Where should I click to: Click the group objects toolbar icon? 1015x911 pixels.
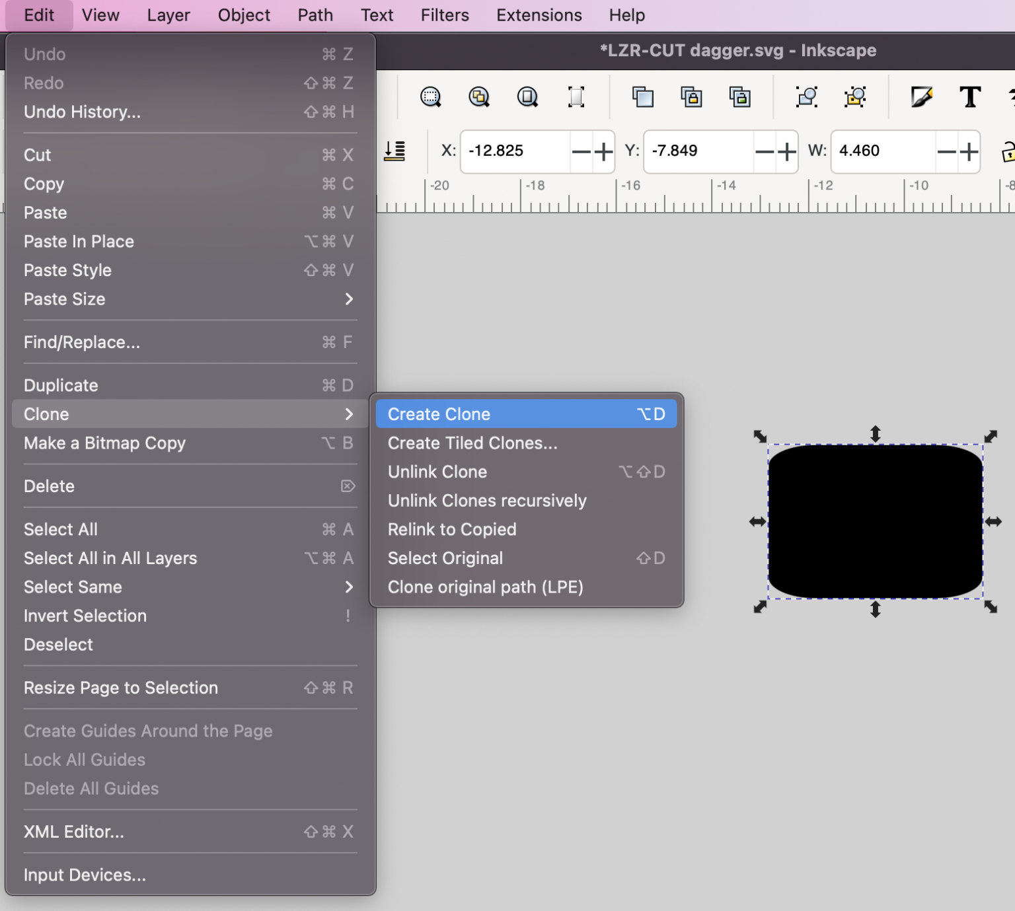click(x=806, y=97)
